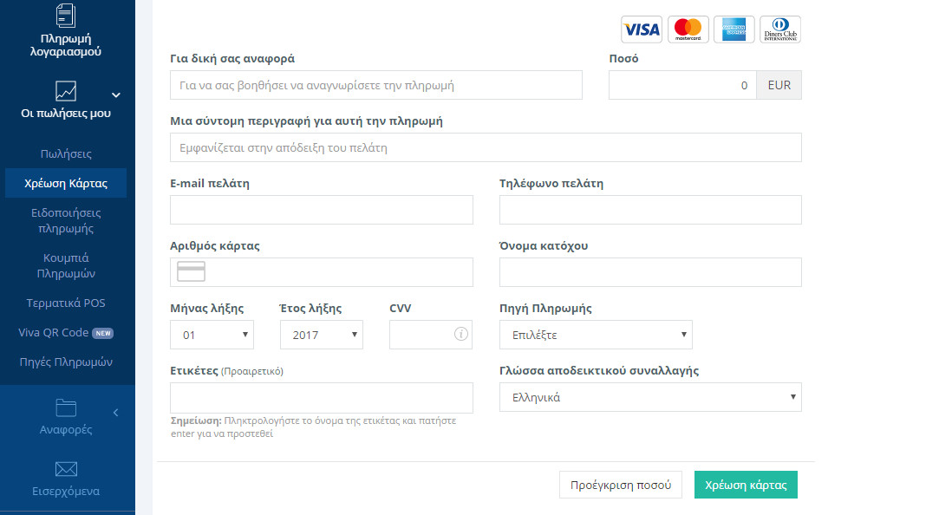This screenshot has height=515, width=939.
Task: Select Πωλήσεις in the sidebar
Action: [x=66, y=154]
